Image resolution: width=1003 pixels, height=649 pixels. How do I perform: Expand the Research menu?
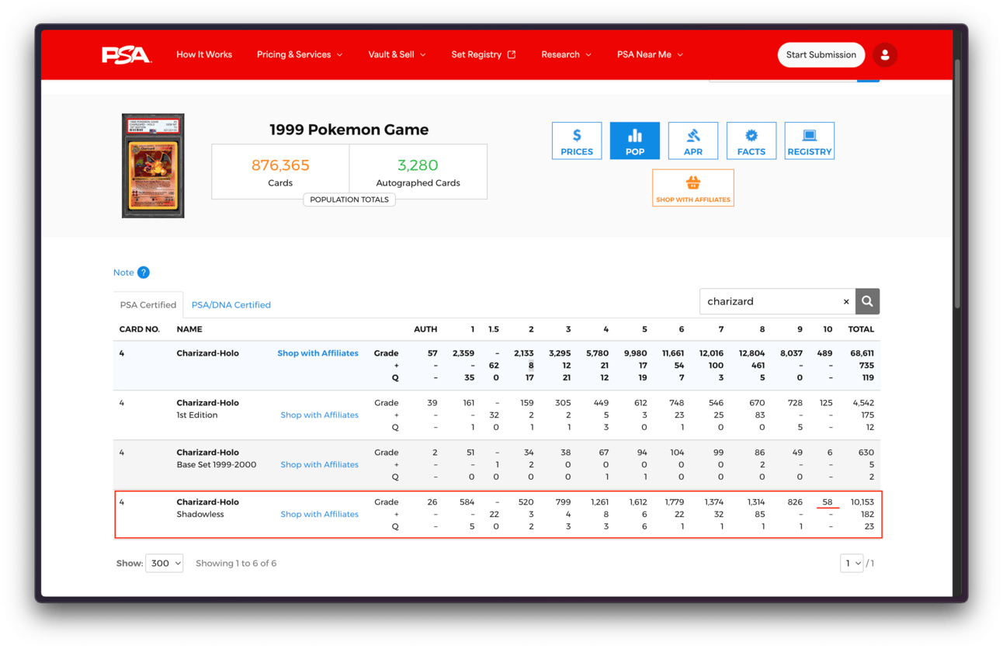[x=567, y=55]
